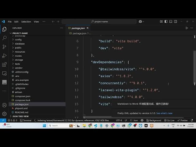Open the Extensions view
This screenshot has height=147, width=196.
point(4,65)
